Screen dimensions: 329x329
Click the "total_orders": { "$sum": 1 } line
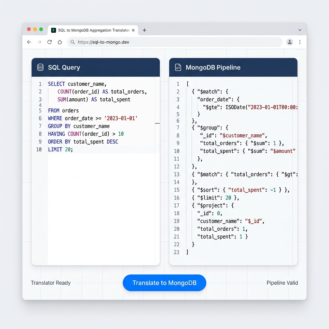[x=242, y=143]
